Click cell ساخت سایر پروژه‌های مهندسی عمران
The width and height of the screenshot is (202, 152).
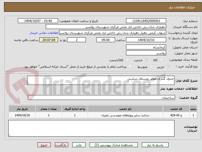click(125, 115)
